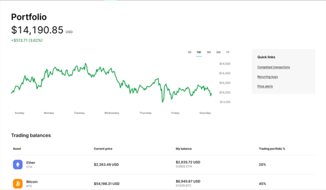
Task: View the 1Y chart range
Action: (228, 52)
